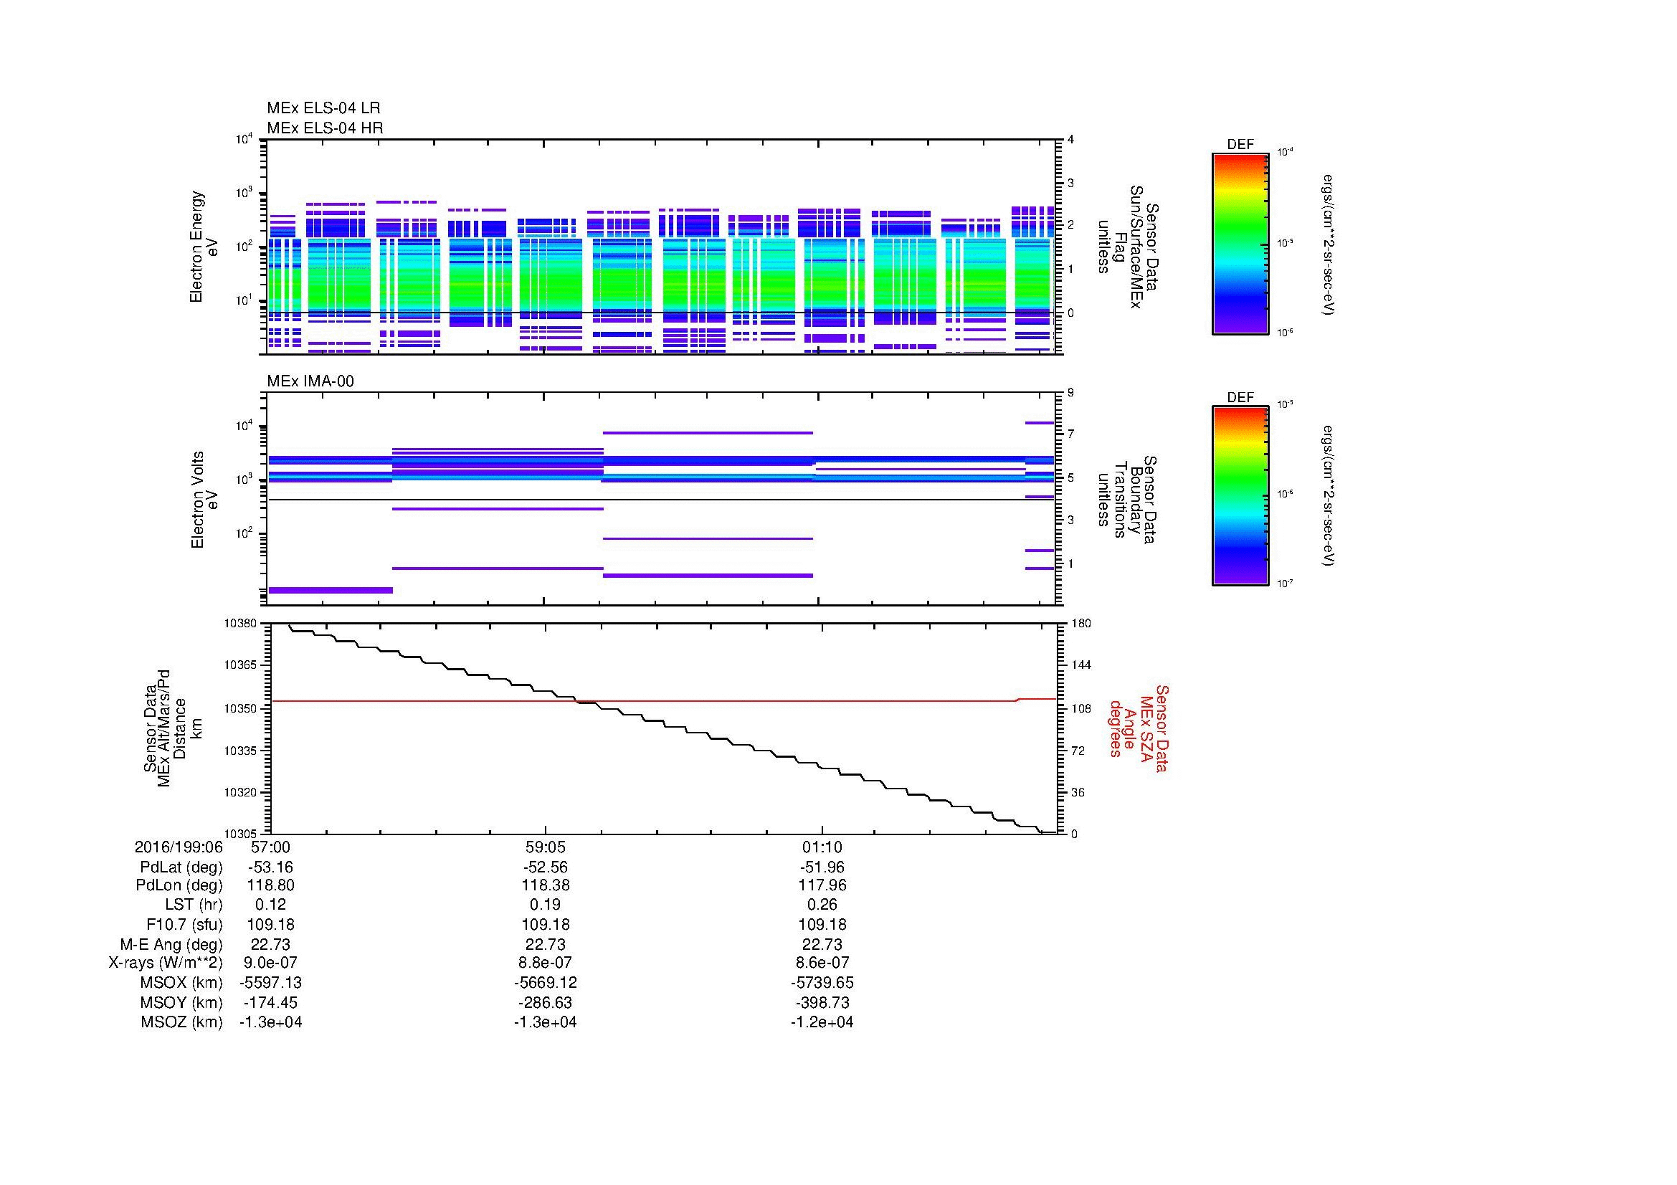
Task: Click the 'PdLon (deg)' row label
Action: coord(179,885)
